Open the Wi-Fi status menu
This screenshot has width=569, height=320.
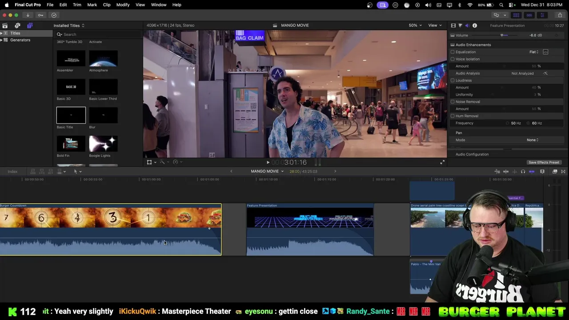(x=470, y=5)
